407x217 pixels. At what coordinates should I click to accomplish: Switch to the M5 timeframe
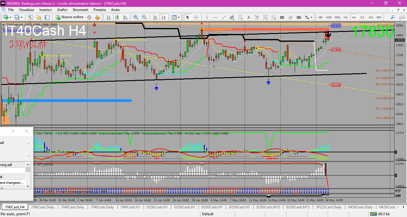[x=321, y=17]
